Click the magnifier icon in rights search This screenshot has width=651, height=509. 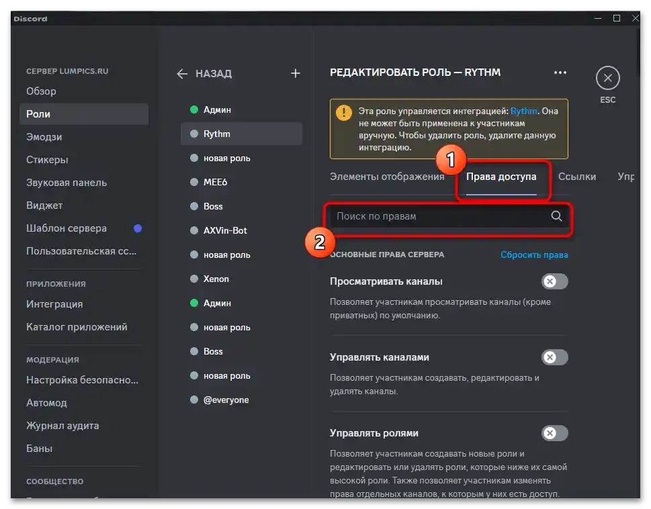tap(556, 216)
